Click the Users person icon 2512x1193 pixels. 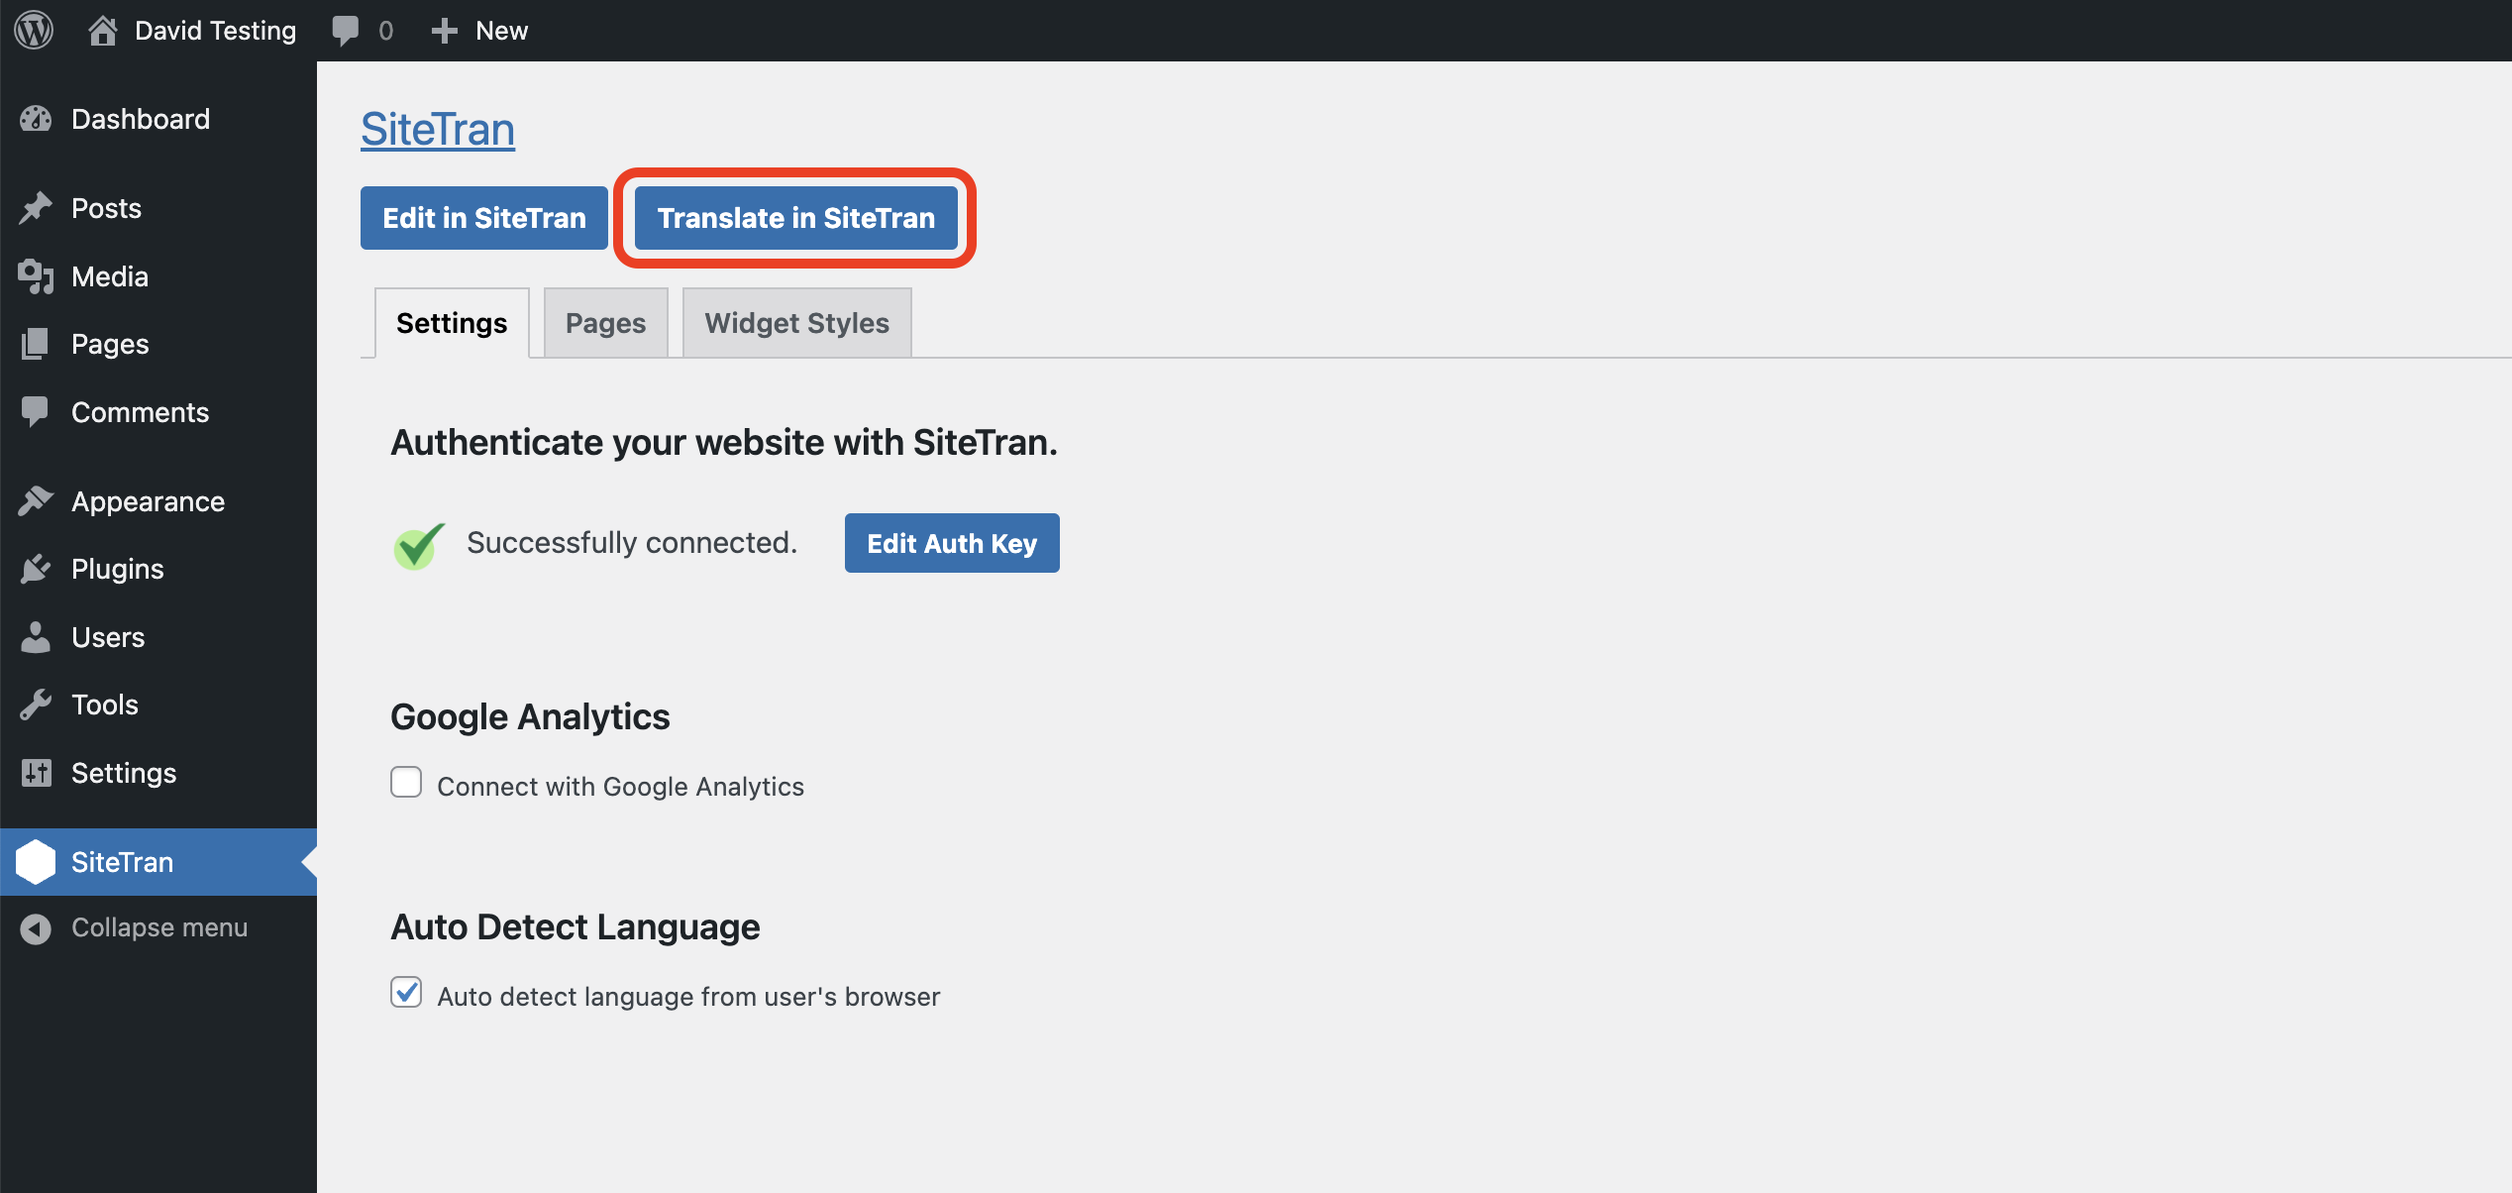(36, 637)
